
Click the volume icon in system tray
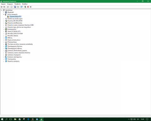[134, 119]
